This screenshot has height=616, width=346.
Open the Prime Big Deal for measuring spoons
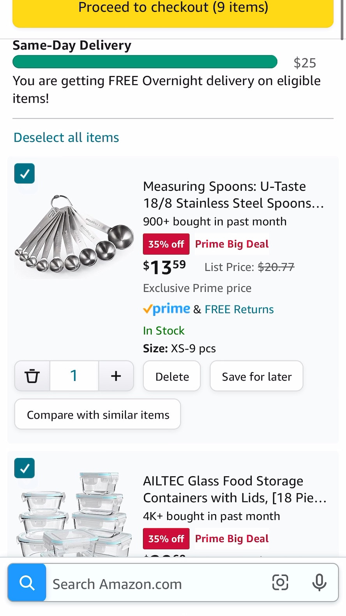pos(231,244)
